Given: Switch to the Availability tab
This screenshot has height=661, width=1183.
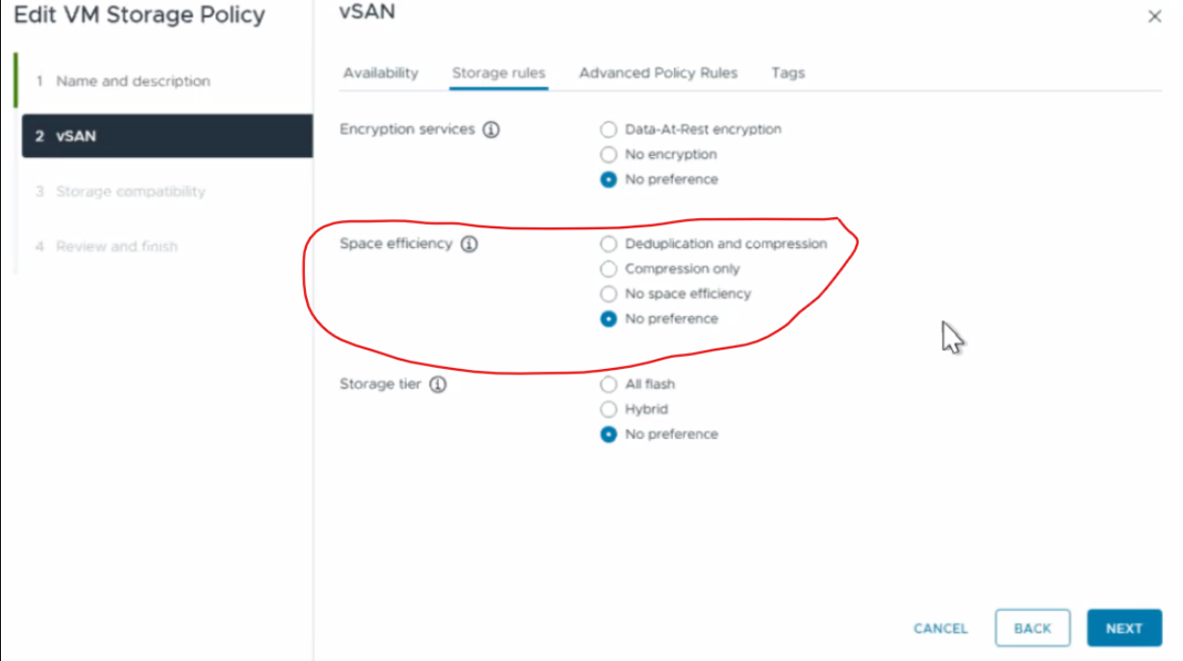Looking at the screenshot, I should 381,73.
